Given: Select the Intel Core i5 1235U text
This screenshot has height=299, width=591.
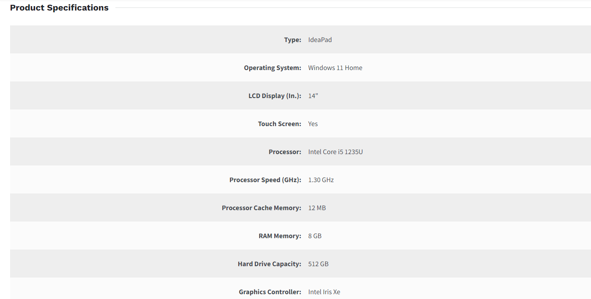Looking at the screenshot, I should click(335, 152).
